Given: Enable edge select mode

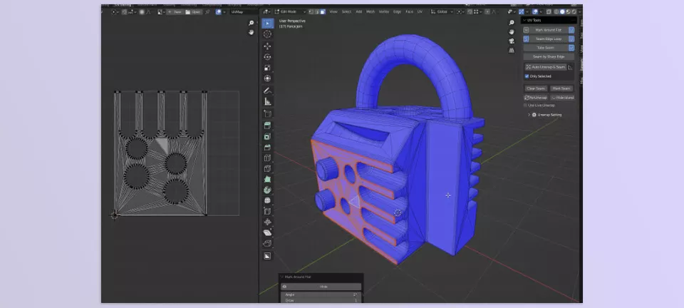Looking at the screenshot, I should [316, 12].
